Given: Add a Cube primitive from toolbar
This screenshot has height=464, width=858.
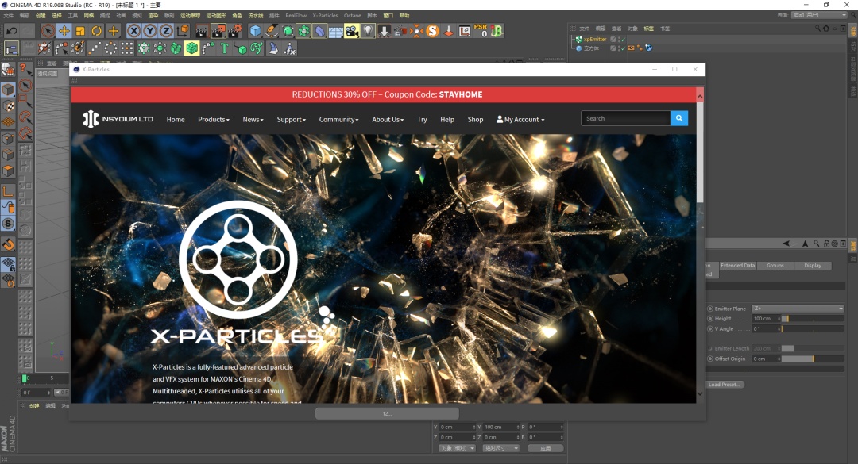Looking at the screenshot, I should point(255,31).
